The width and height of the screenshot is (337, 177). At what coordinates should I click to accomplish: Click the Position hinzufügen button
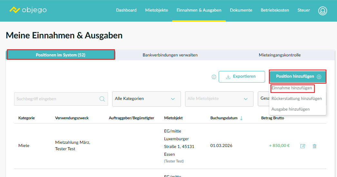coord(298,77)
